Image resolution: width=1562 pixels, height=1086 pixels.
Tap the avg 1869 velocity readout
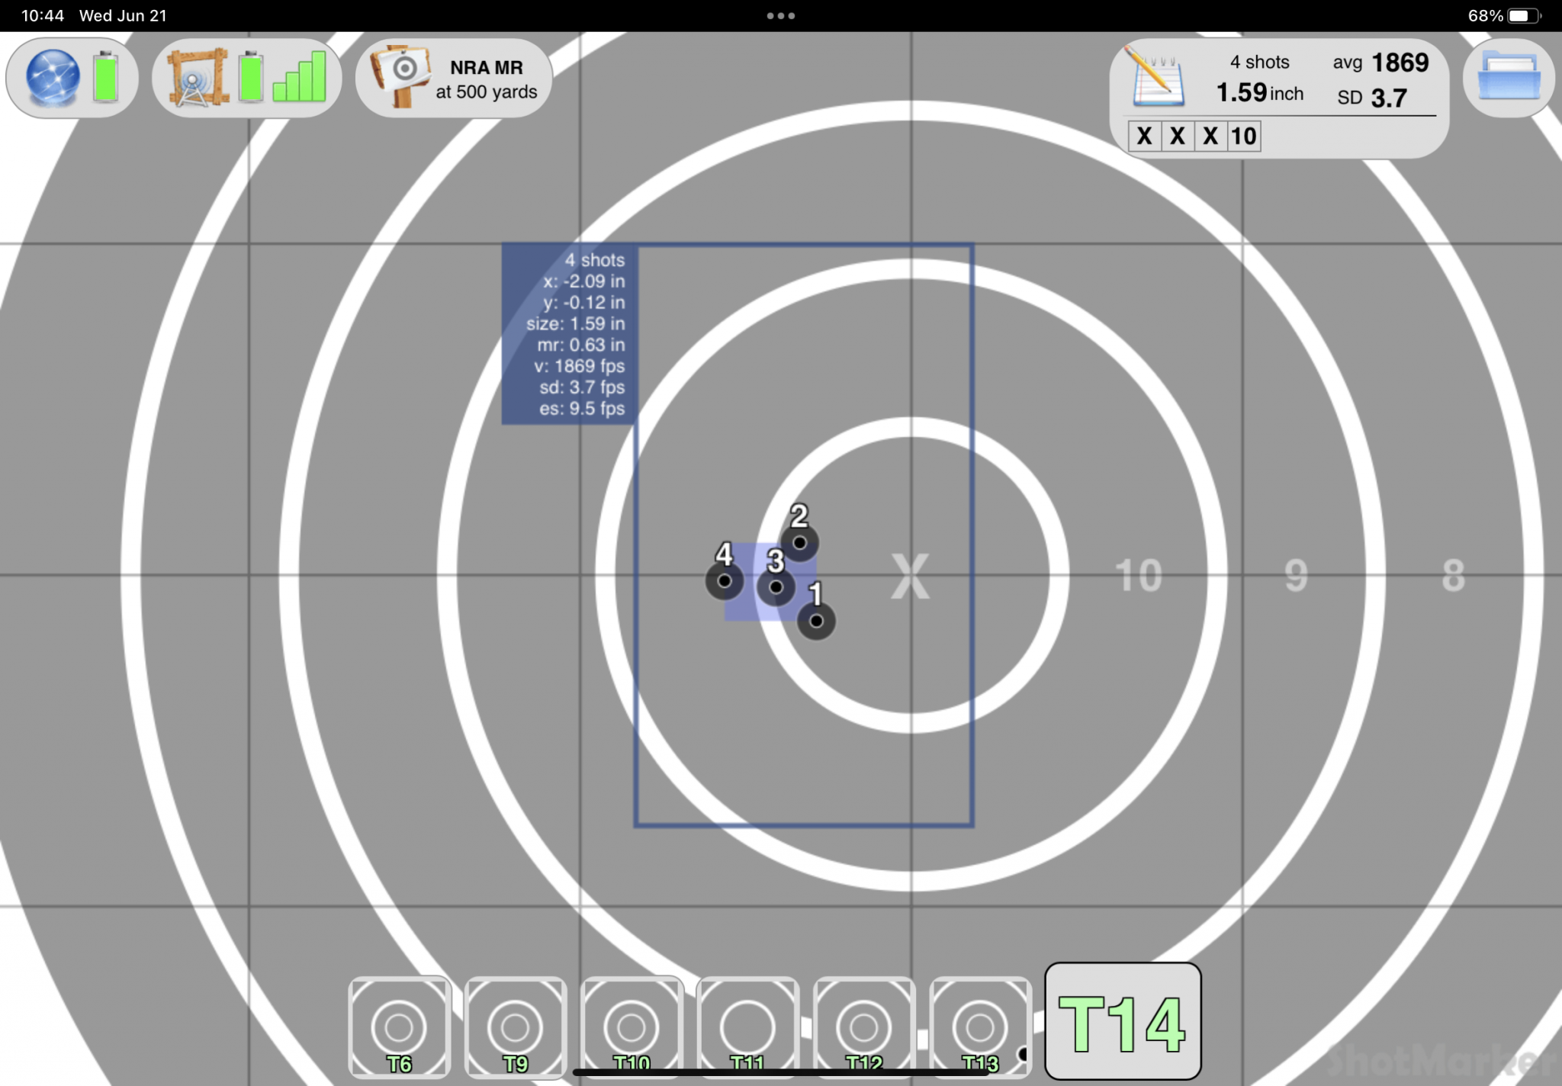tap(1380, 63)
